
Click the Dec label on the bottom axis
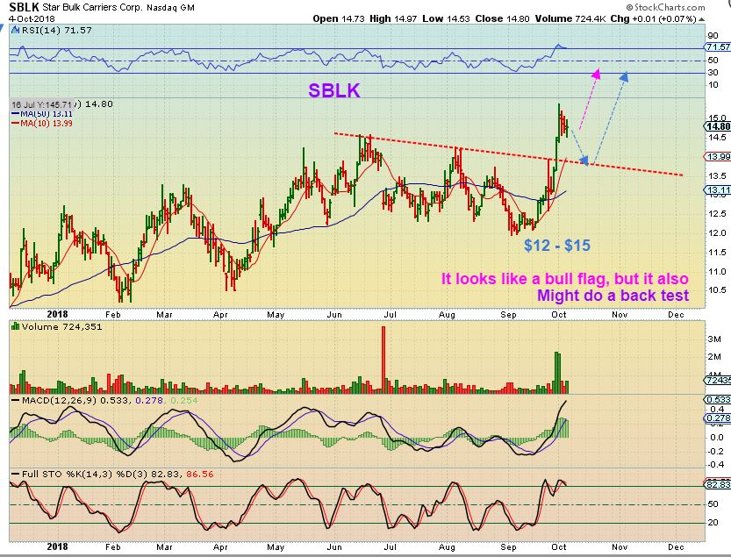[676, 546]
